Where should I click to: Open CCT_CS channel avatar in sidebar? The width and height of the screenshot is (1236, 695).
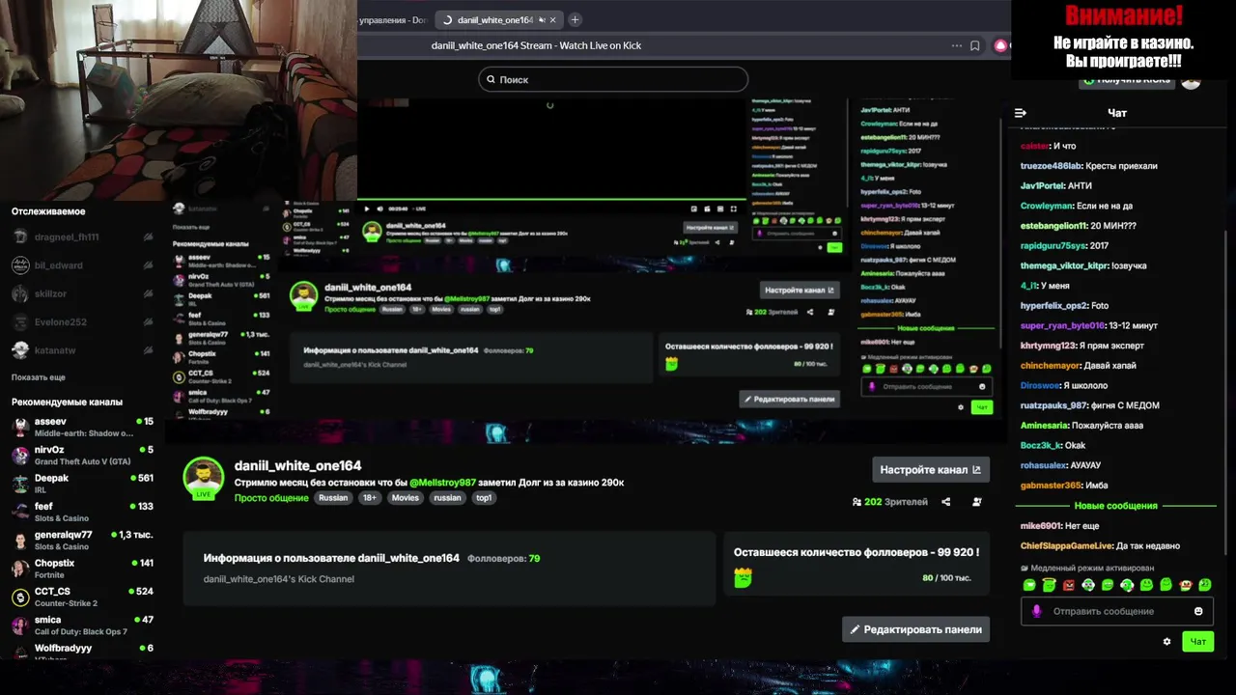point(20,597)
